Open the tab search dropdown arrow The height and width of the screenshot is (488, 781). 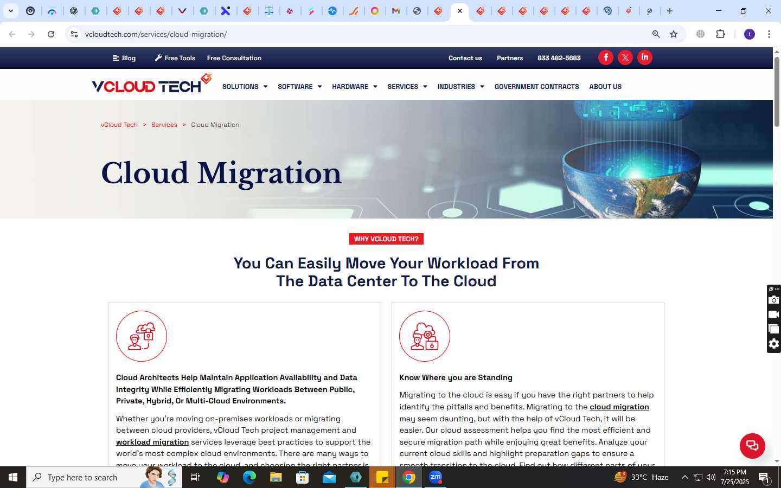pos(10,11)
